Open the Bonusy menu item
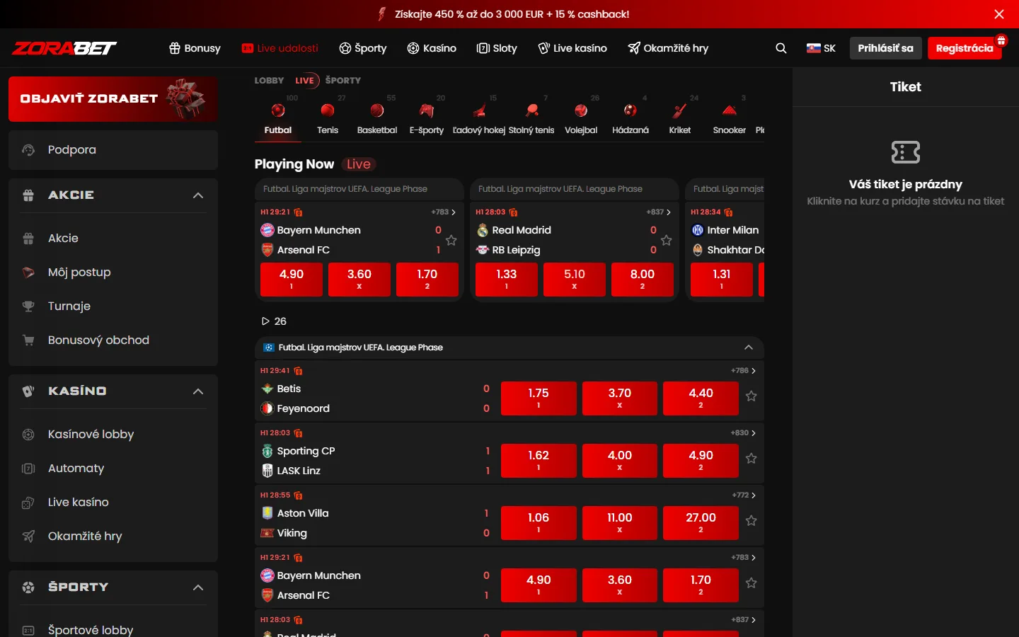This screenshot has width=1019, height=637. pos(195,48)
